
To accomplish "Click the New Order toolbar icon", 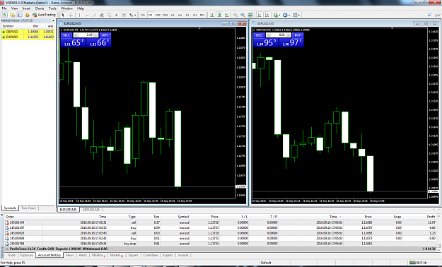I will point(28,15).
